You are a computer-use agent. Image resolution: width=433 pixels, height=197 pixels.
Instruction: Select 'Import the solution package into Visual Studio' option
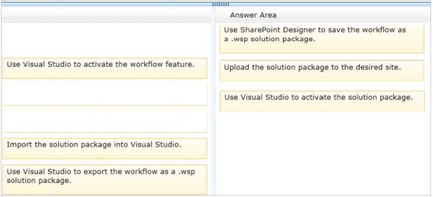(104, 148)
